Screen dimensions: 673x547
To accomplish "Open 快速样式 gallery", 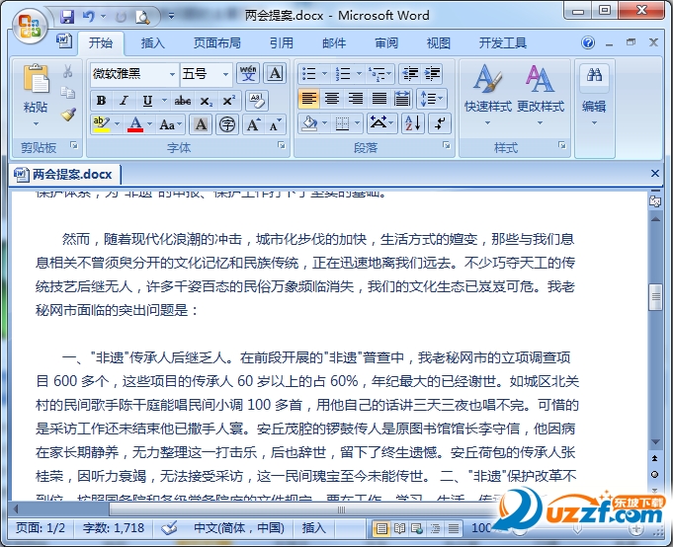I will tap(488, 95).
